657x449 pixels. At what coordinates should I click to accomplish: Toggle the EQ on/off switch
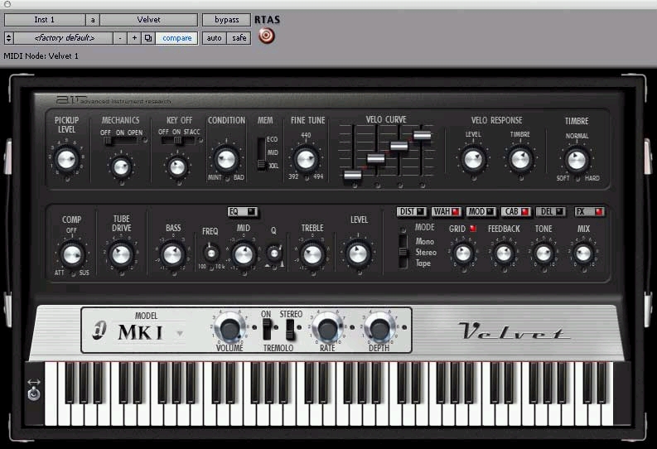pos(243,211)
